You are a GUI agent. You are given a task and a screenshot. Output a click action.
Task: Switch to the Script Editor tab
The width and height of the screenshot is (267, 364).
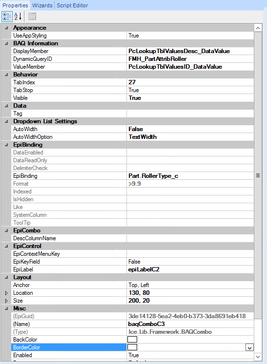[x=72, y=5]
